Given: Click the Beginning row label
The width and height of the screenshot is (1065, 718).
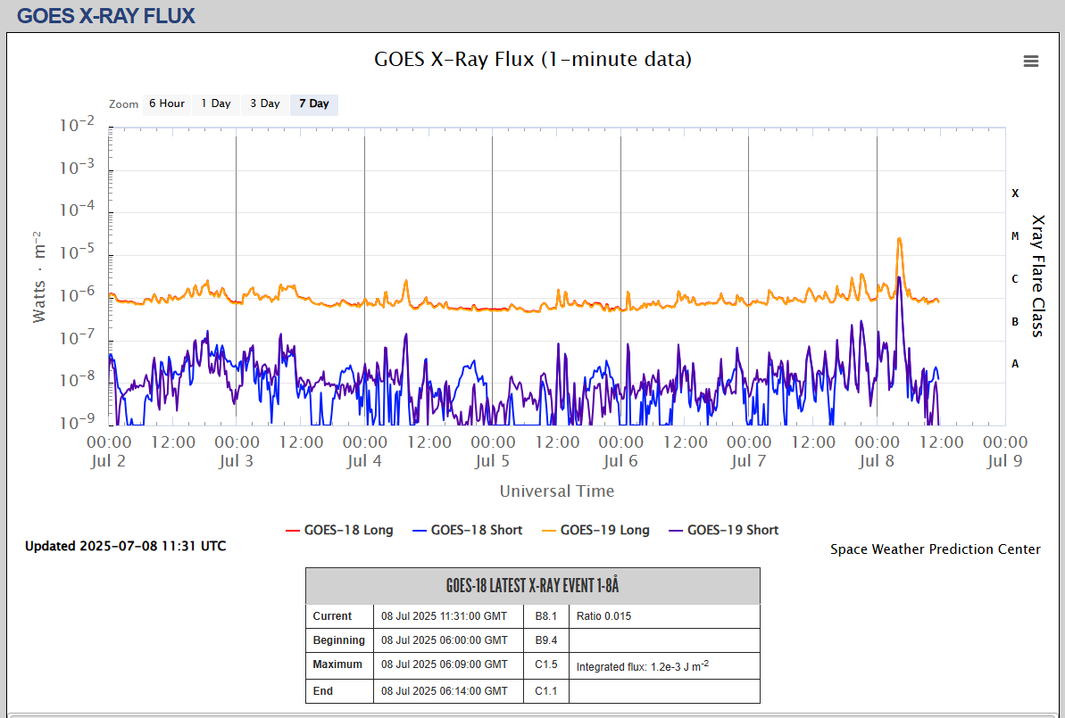Looking at the screenshot, I should click(339, 640).
